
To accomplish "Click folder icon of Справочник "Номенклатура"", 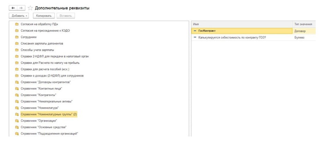I will pyautogui.click(x=17, y=108).
